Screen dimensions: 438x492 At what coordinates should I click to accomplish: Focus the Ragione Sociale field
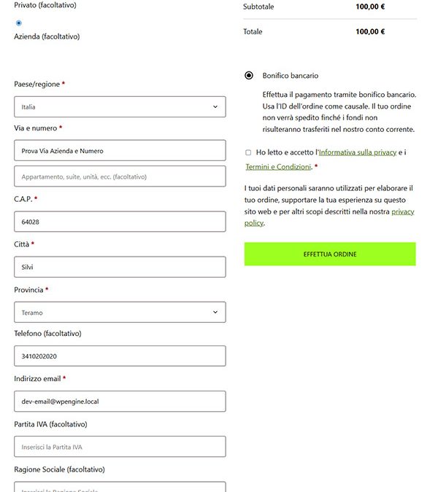pos(120,487)
